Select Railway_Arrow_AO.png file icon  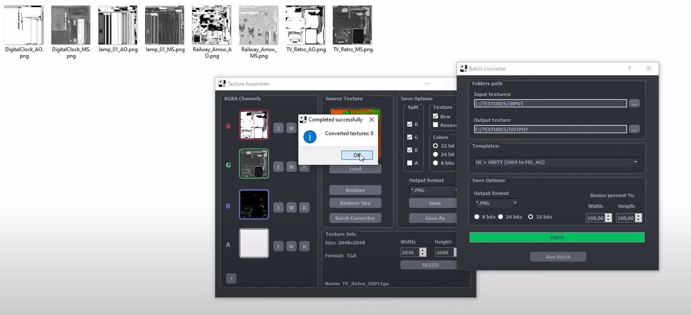tap(211, 25)
